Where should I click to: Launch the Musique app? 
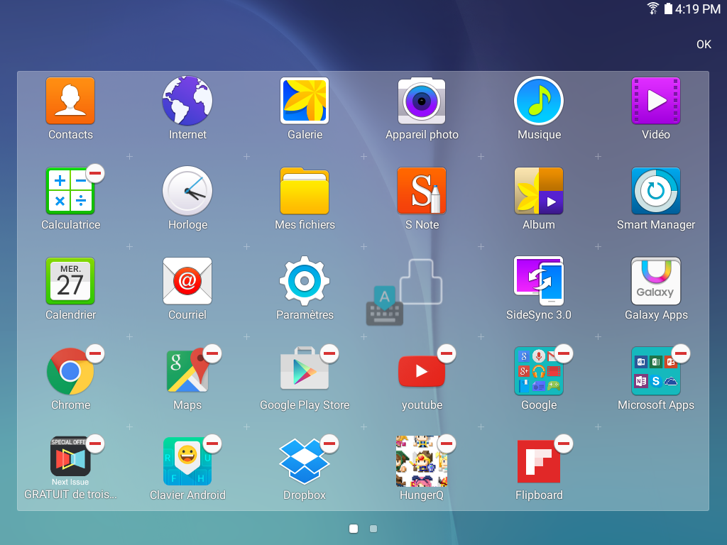click(x=539, y=101)
